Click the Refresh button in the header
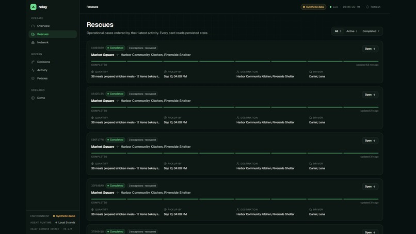Viewport: 416px width, 234px height. coord(373,7)
